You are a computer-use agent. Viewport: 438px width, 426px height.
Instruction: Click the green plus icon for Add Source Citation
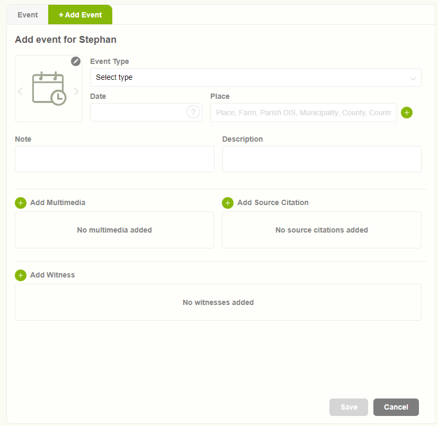pos(228,203)
